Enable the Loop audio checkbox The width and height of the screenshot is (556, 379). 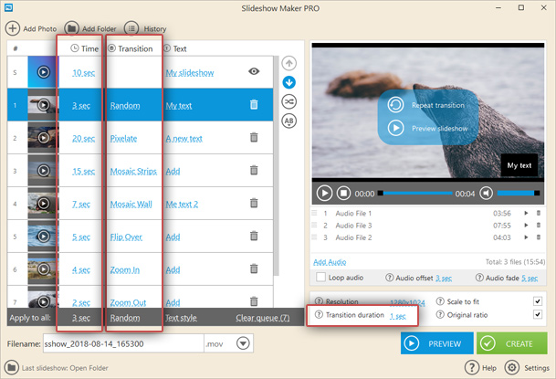tap(320, 278)
